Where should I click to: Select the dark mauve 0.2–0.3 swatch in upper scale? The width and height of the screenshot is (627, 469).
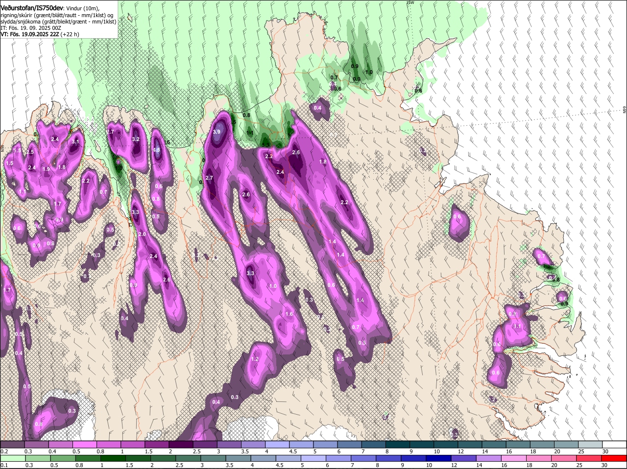click(x=13, y=444)
